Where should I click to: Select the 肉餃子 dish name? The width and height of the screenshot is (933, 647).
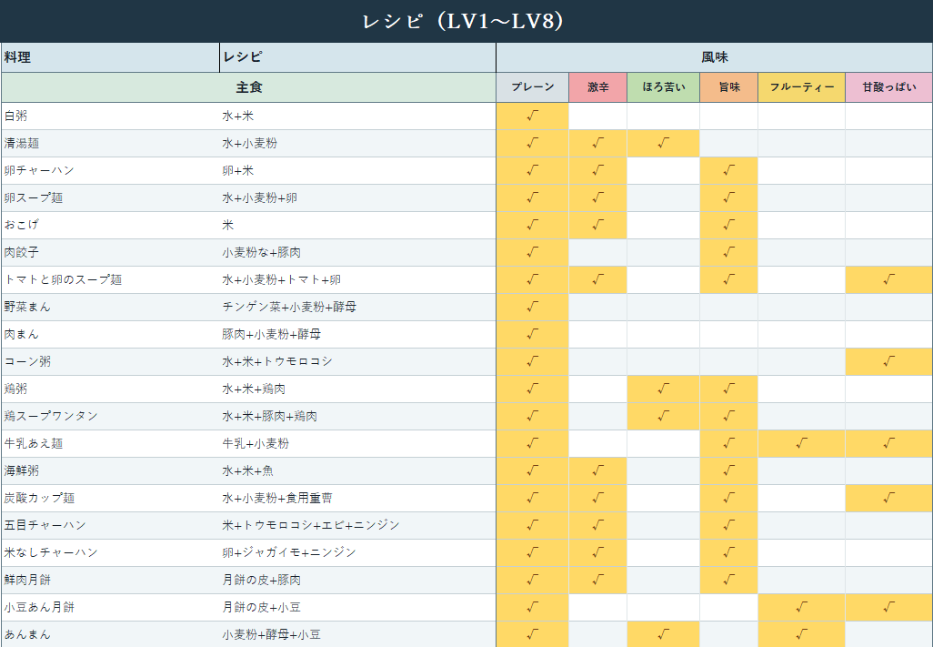tap(22, 252)
